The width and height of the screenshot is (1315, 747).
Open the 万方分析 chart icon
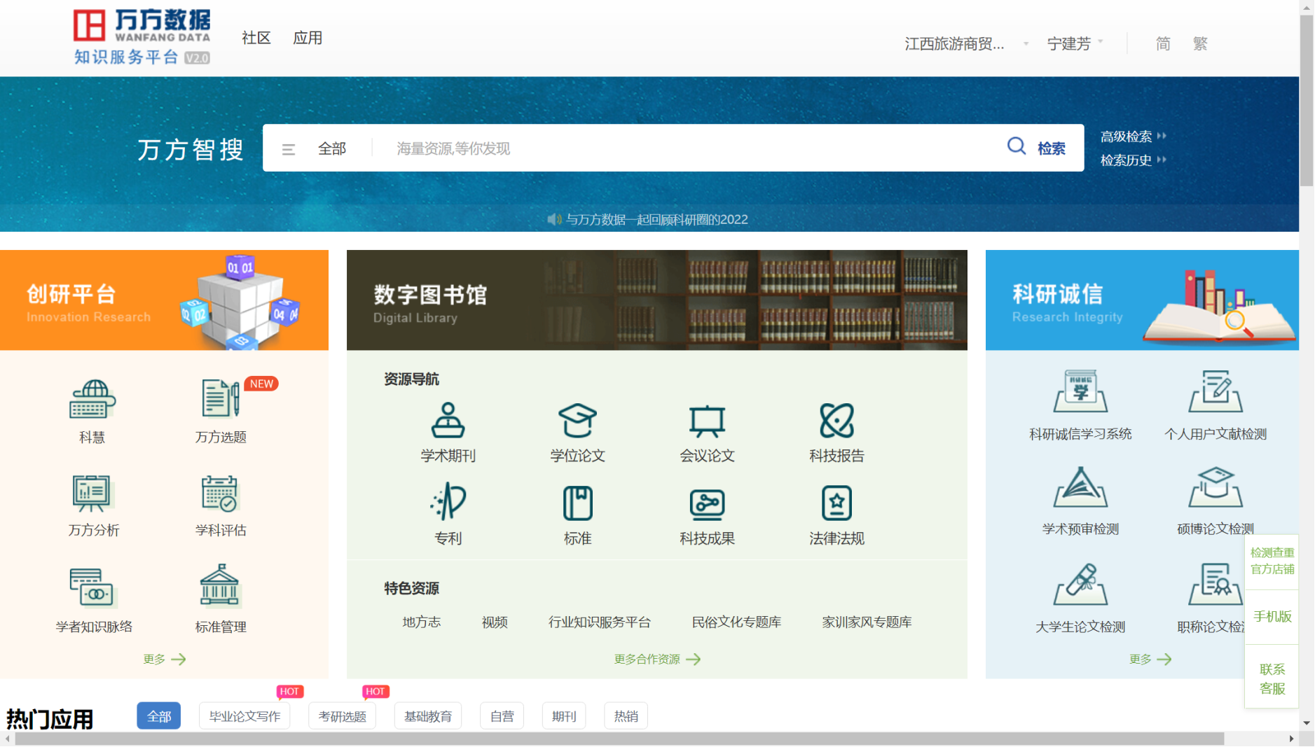tap(92, 493)
